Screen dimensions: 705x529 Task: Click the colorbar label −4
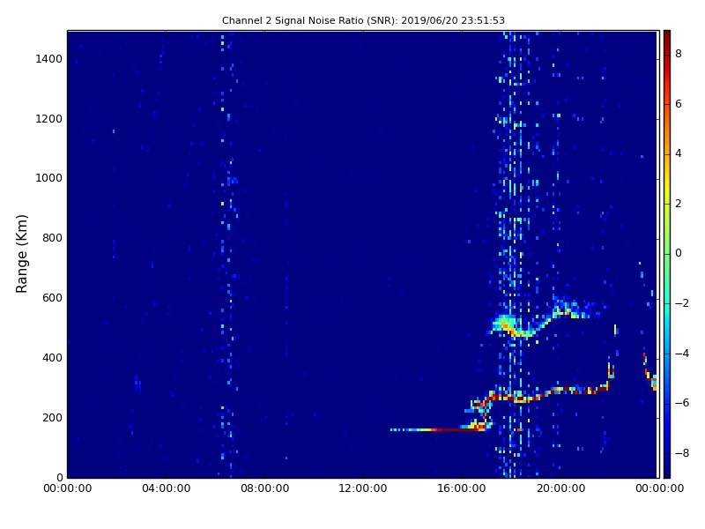(682, 354)
